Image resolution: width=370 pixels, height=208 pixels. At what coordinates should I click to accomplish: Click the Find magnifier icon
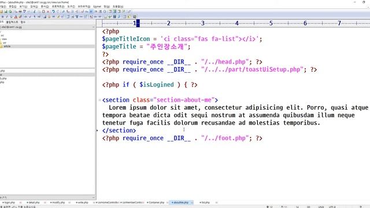coord(63,12)
